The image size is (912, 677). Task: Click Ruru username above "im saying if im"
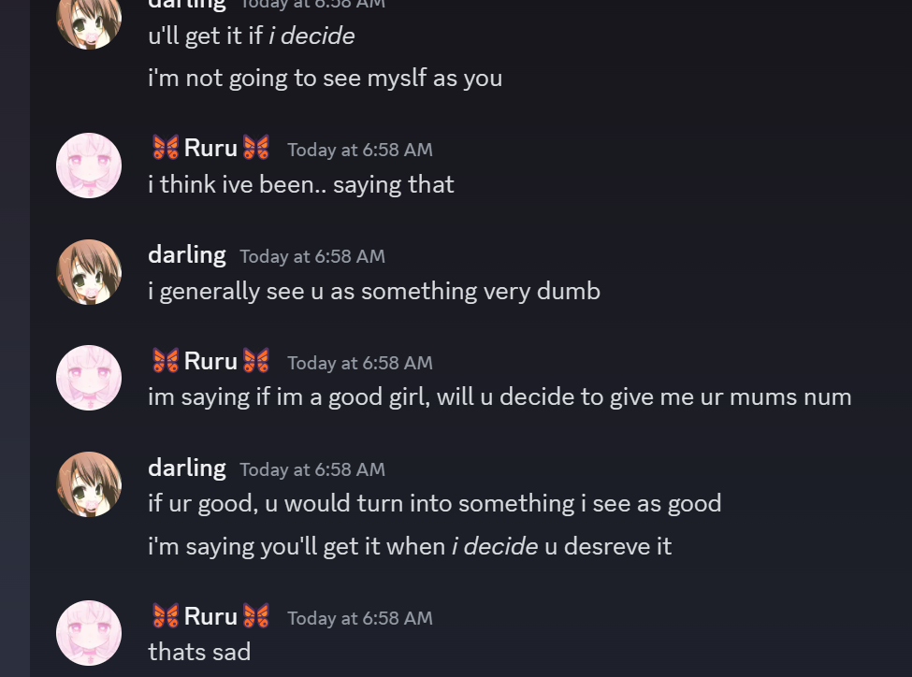point(210,361)
